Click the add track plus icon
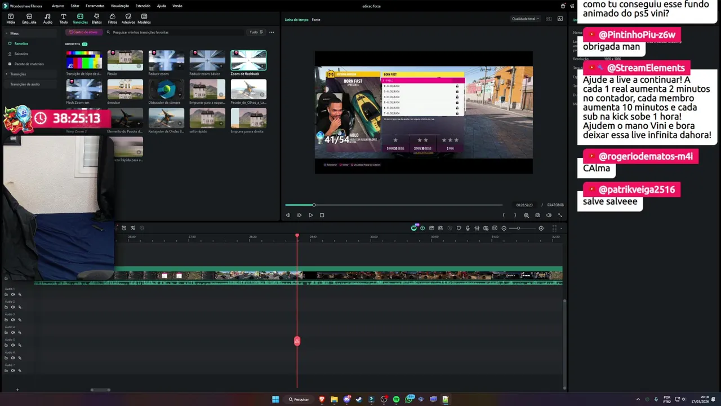The width and height of the screenshot is (721, 406). tap(17, 390)
